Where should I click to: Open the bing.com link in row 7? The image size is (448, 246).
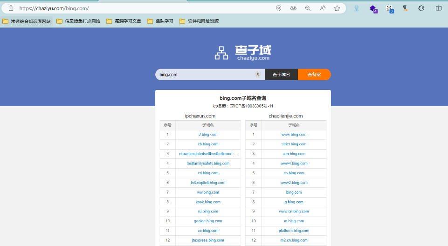point(294,192)
